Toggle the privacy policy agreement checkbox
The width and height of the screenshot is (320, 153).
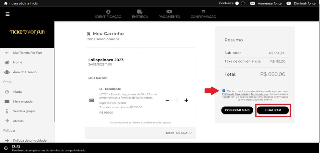click(x=224, y=91)
